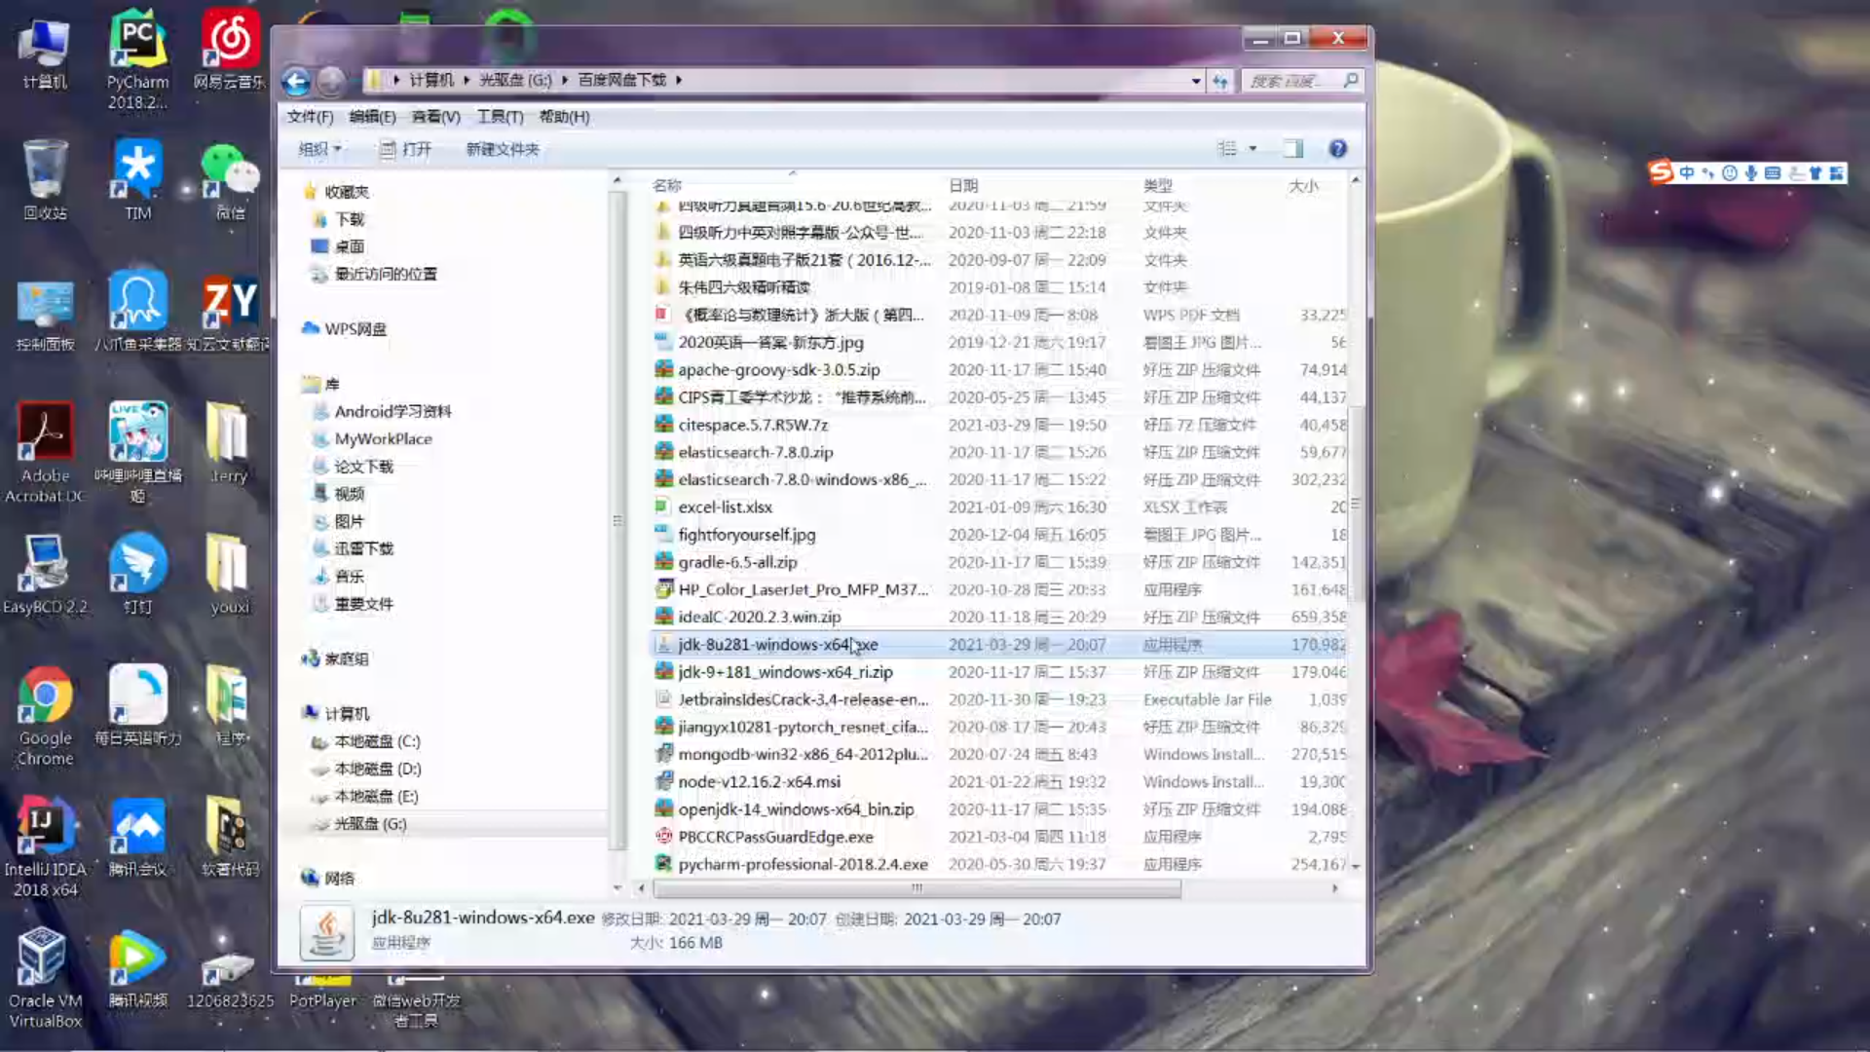This screenshot has width=1870, height=1052.
Task: Click the horizontal scrollbar of file list
Action: click(x=916, y=888)
